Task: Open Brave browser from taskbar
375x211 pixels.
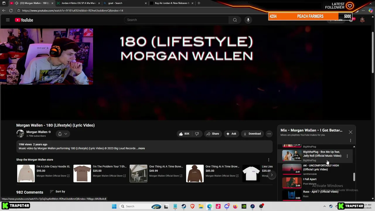Action: click(192, 206)
